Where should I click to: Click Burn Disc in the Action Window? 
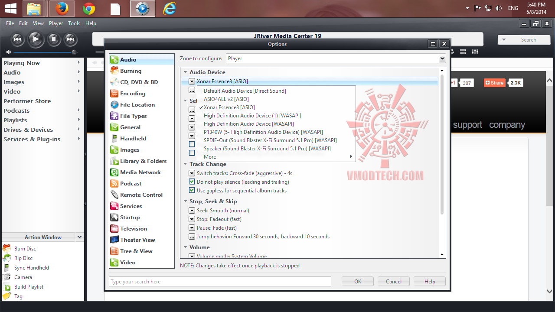(25, 248)
